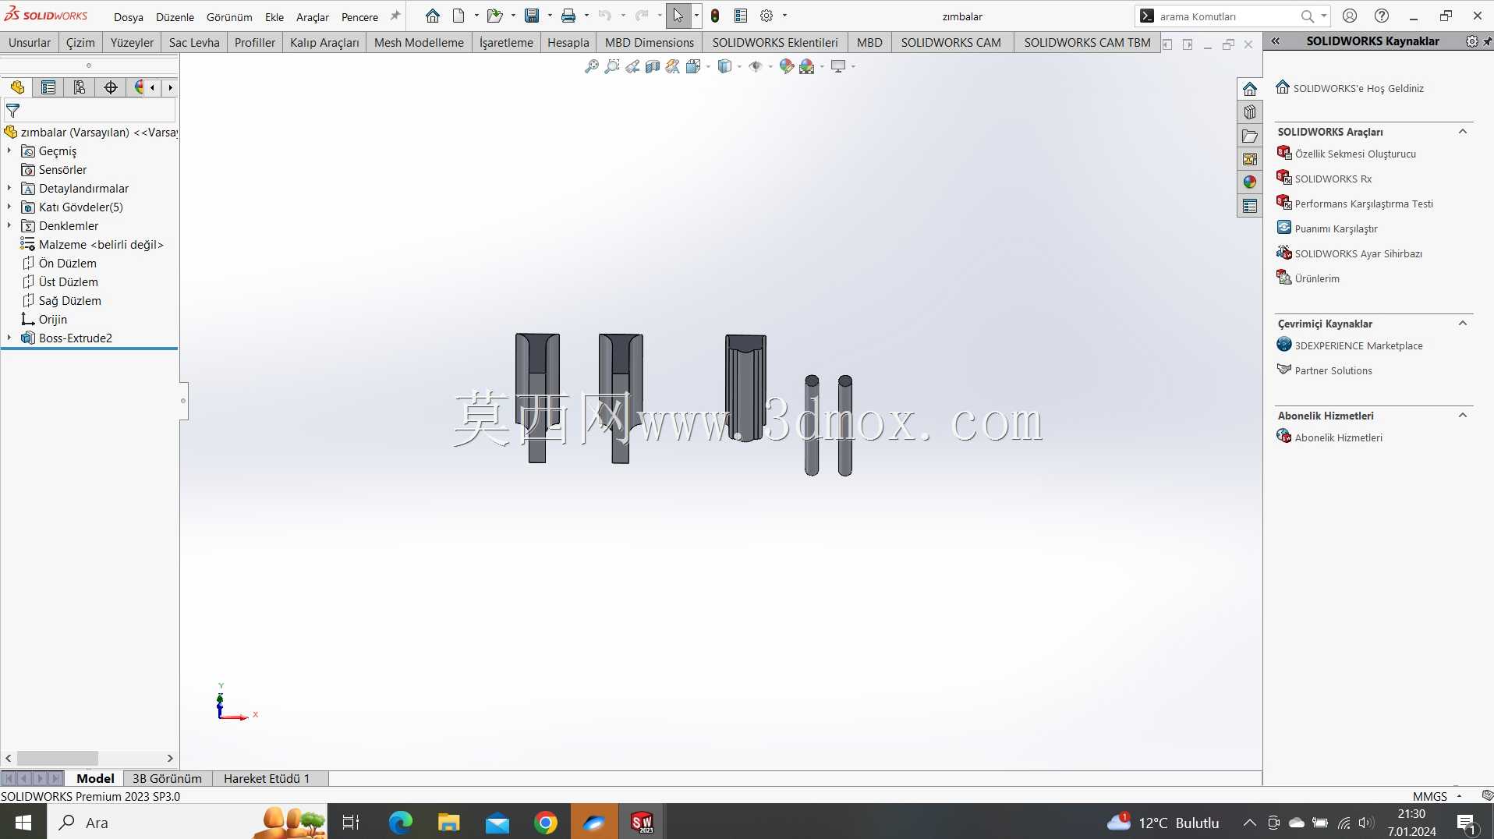The image size is (1494, 839).
Task: Switch to the DimXpertManager crosshair tab
Action: click(111, 87)
